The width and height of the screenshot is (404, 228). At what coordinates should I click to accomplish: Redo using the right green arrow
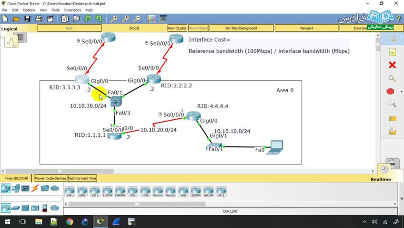coord(99,19)
